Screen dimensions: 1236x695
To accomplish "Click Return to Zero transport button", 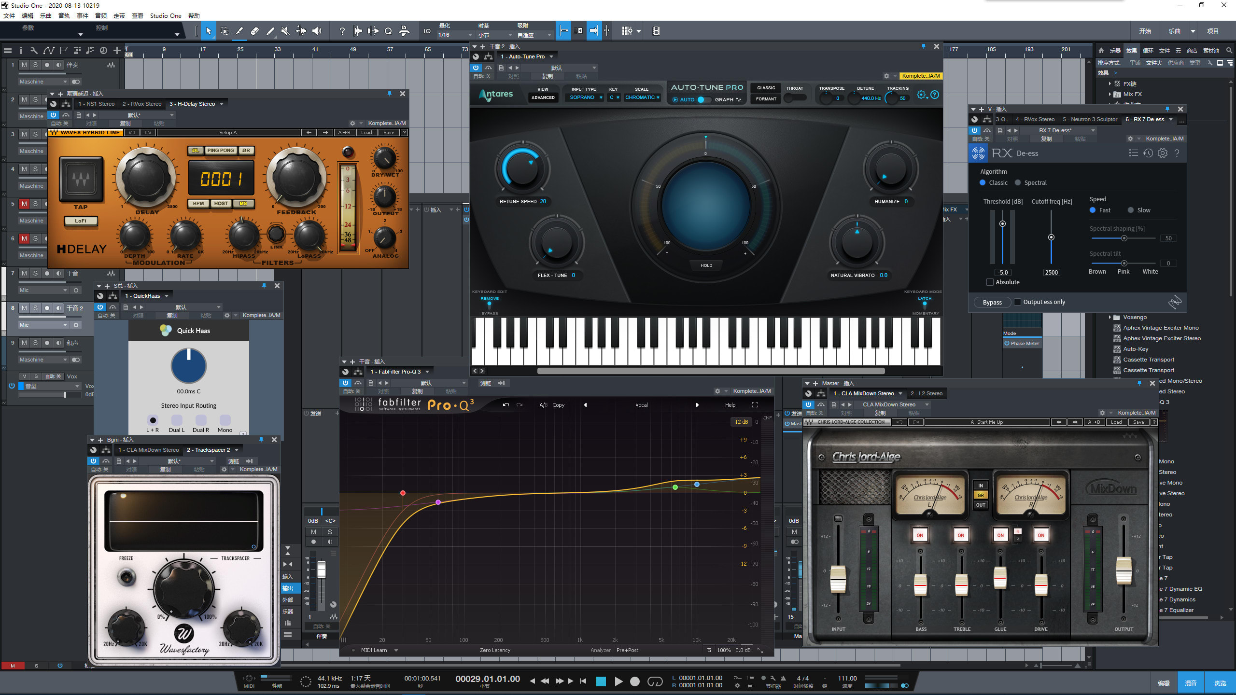I will tap(583, 681).
